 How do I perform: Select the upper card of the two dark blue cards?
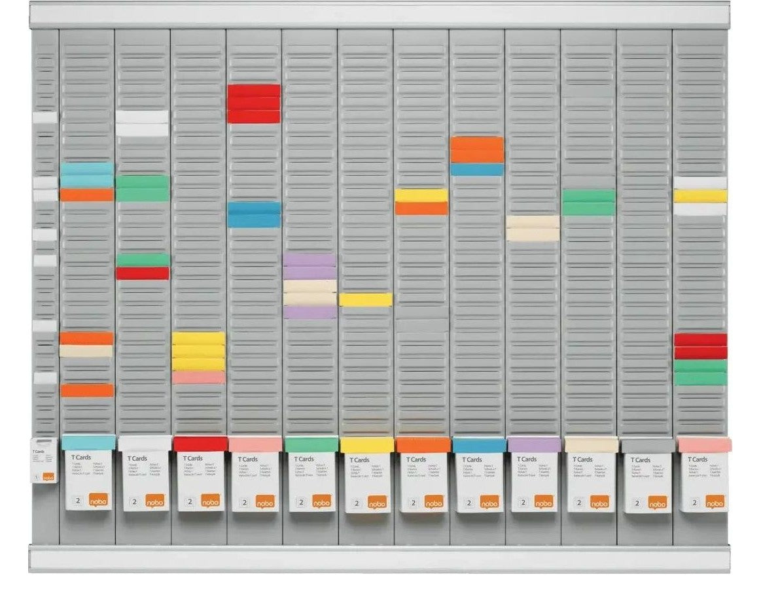pos(254,208)
